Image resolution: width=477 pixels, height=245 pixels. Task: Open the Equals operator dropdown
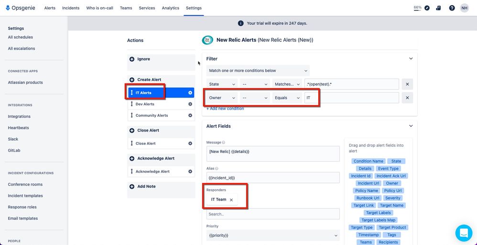287,98
